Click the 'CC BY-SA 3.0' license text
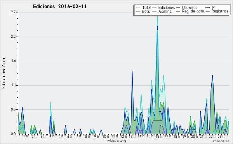This screenshot has height=144, width=233. [x=221, y=141]
